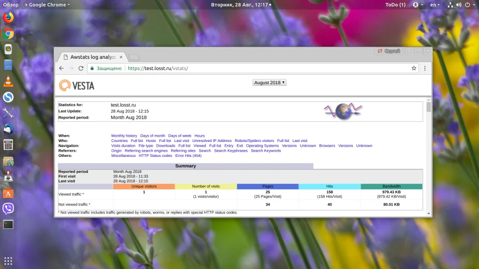This screenshot has height=269, width=479.
Task: Open VLC media player from the dock
Action: [8, 81]
